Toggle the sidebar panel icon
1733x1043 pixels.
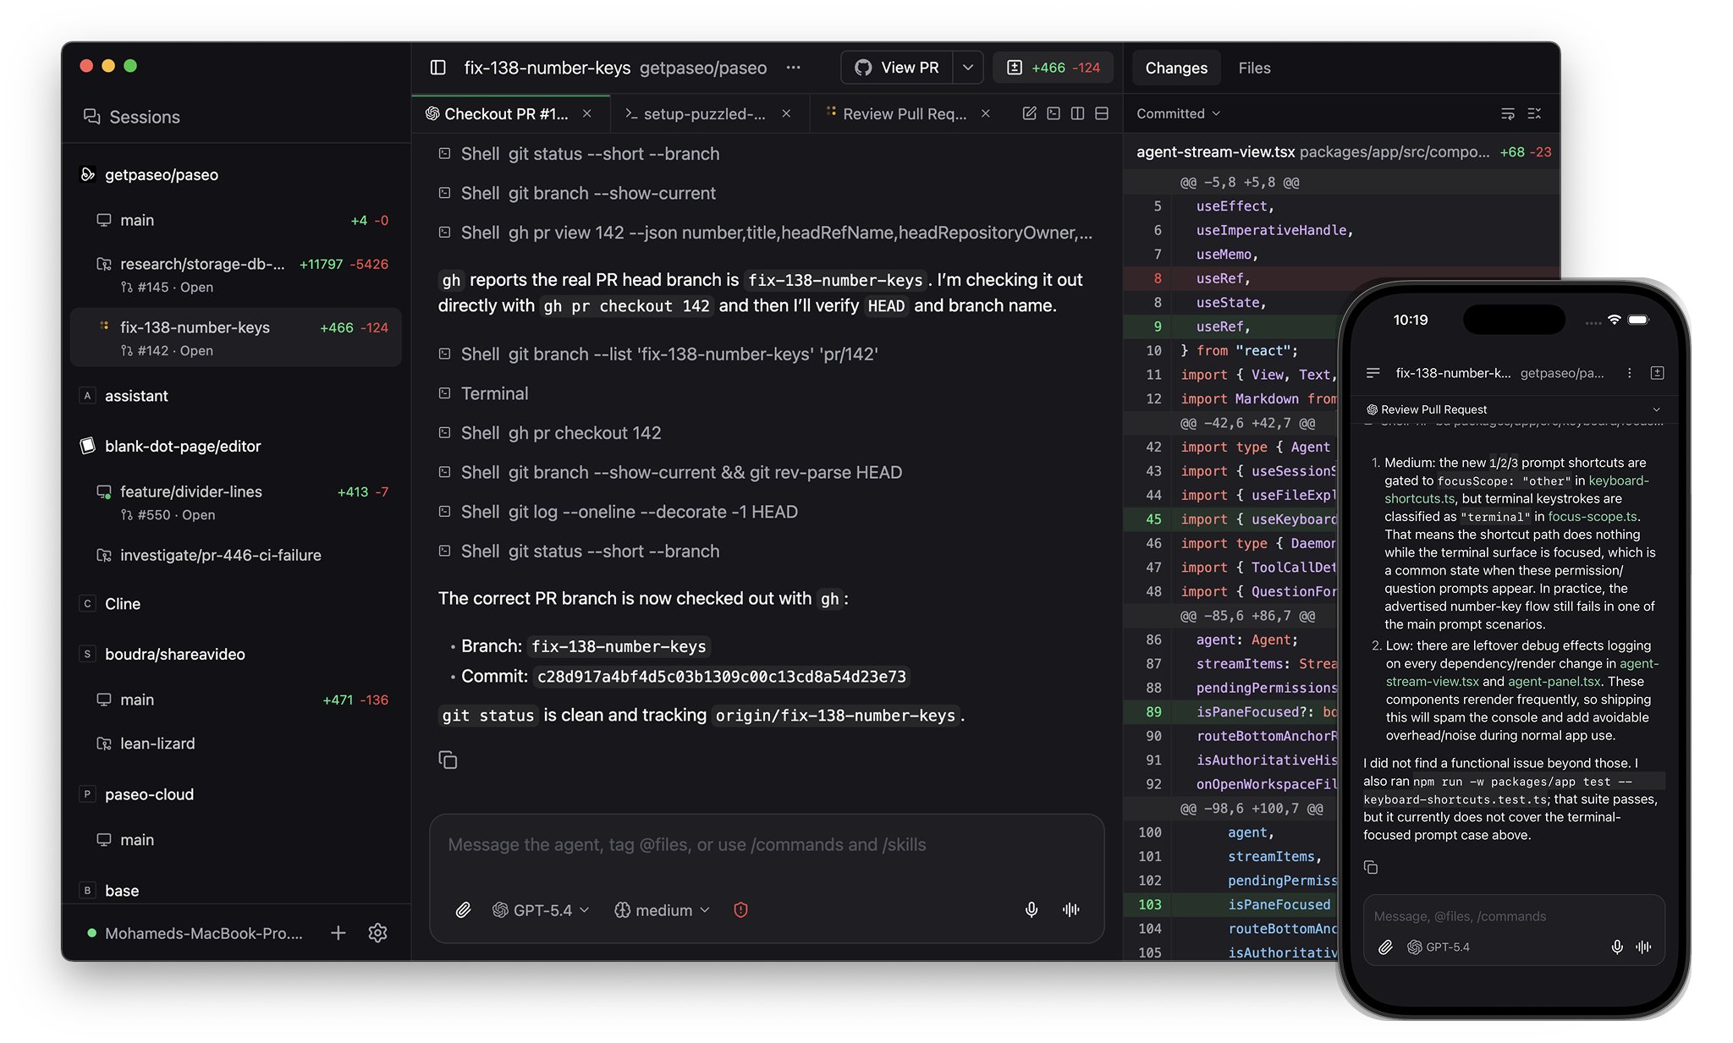click(x=437, y=68)
